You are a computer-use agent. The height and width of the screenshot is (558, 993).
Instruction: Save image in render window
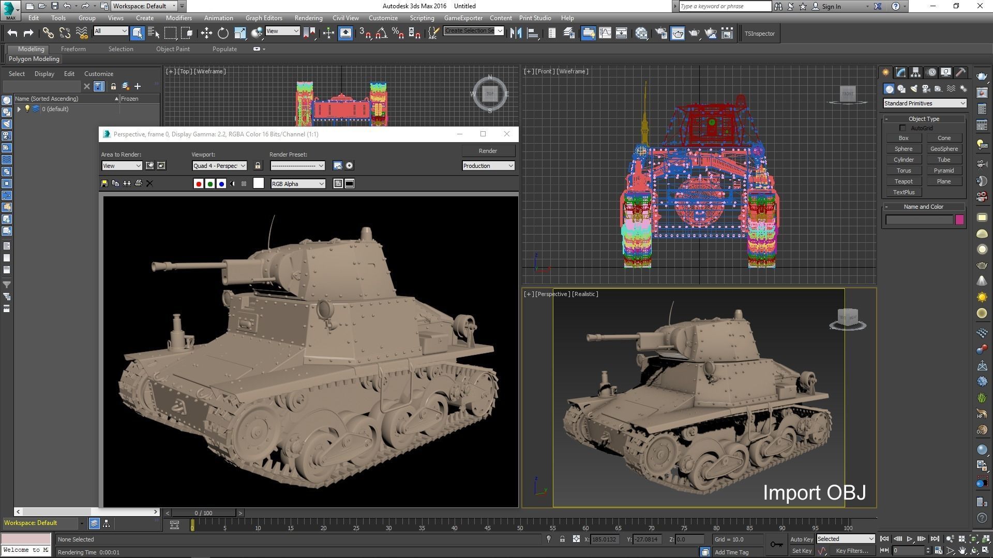tap(104, 183)
